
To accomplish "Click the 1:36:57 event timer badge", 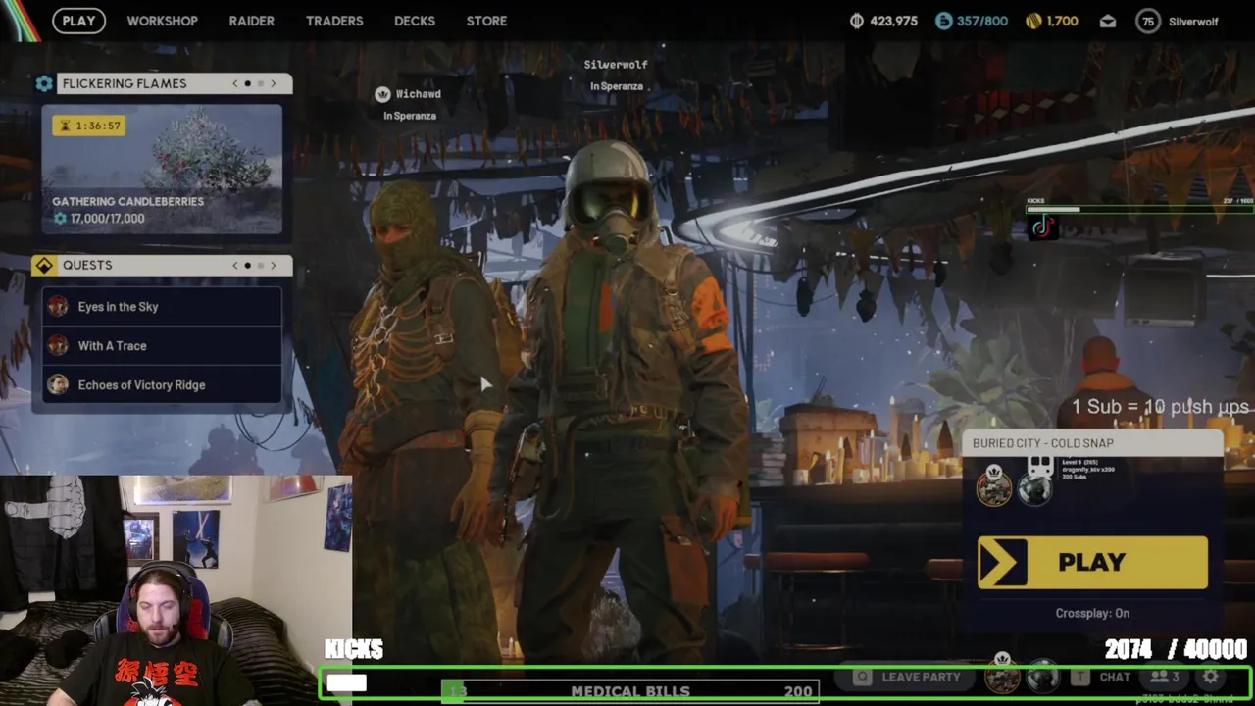I will click(x=89, y=126).
